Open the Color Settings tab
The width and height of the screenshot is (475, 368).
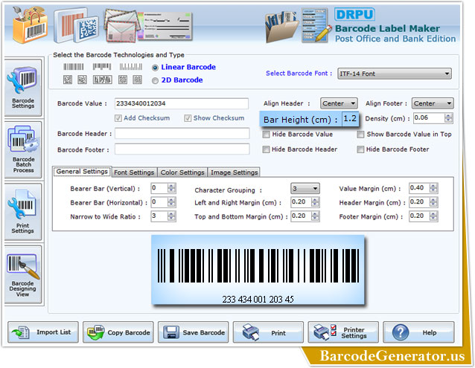pos(182,172)
